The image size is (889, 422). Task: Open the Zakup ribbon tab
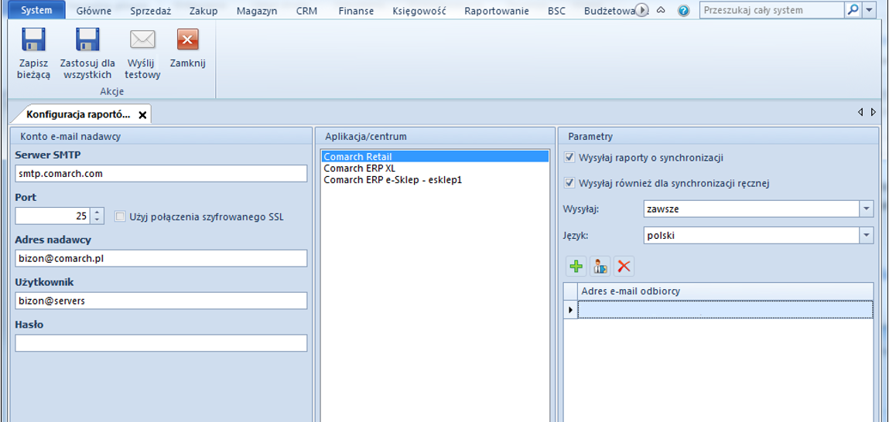point(203,11)
